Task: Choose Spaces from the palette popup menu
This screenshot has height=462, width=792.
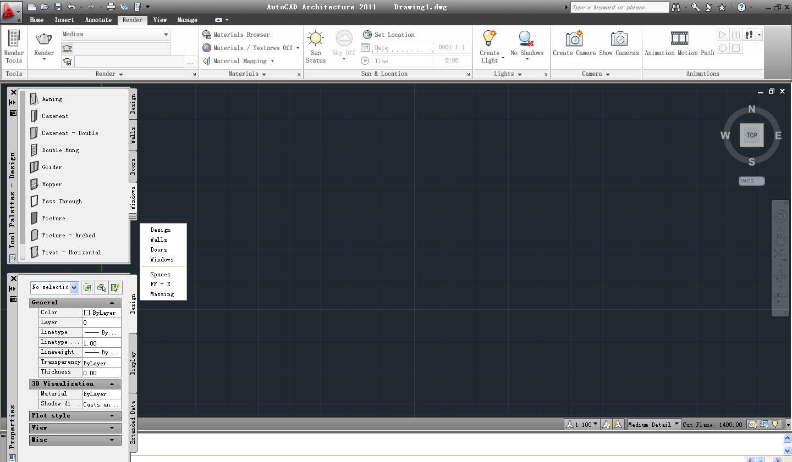Action: click(161, 274)
